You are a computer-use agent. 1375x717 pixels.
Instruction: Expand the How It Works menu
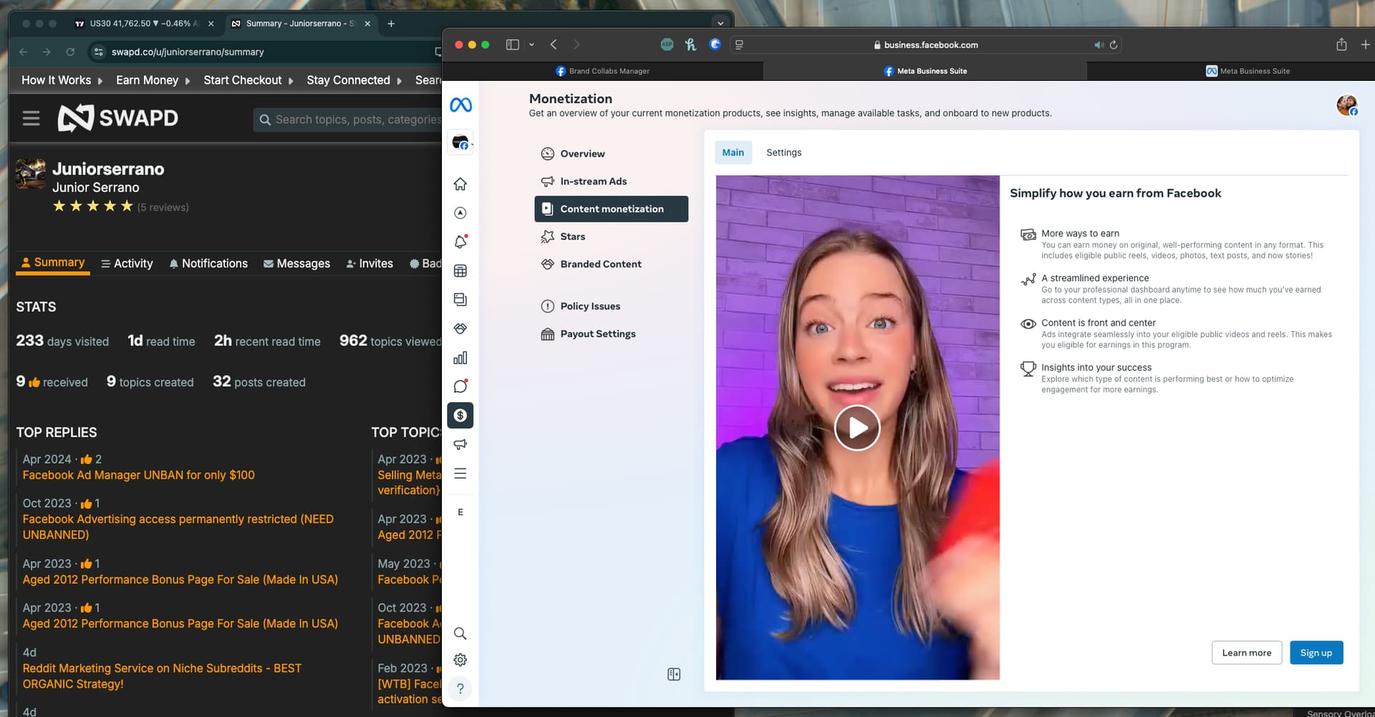point(62,80)
